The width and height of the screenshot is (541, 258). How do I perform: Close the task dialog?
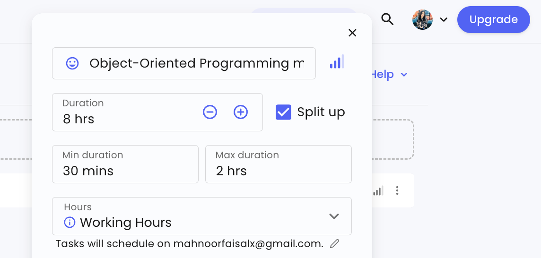[352, 33]
